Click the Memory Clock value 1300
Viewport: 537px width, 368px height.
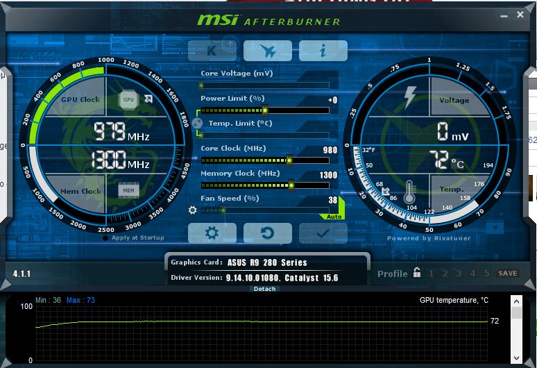point(328,175)
